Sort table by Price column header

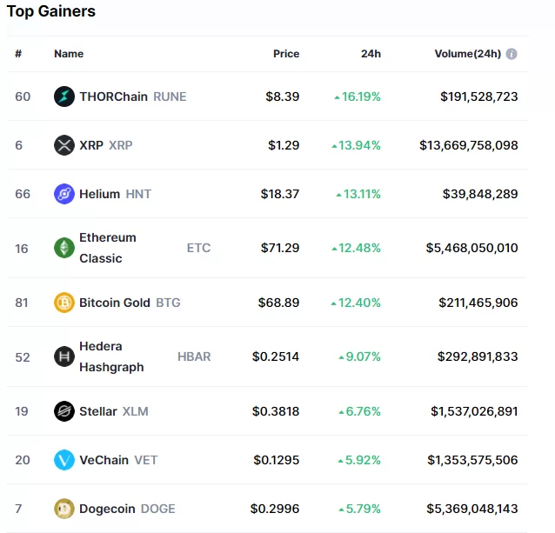click(x=286, y=54)
